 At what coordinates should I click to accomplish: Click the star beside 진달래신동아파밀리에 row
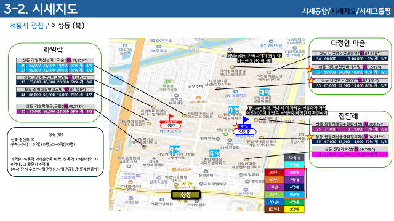click(x=310, y=136)
